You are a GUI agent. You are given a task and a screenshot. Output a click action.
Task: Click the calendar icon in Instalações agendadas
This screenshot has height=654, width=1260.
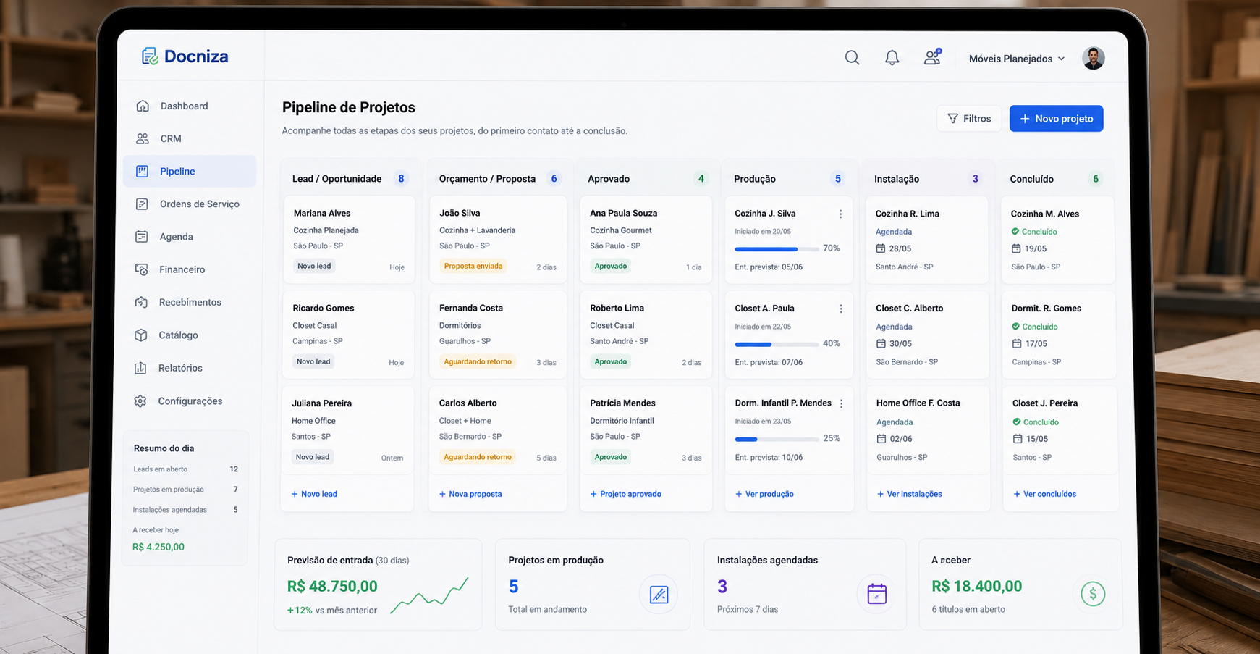pyautogui.click(x=876, y=594)
